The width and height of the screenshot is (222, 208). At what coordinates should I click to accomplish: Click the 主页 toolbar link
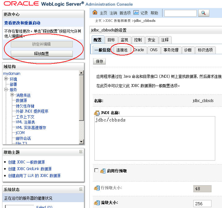[103, 13]
